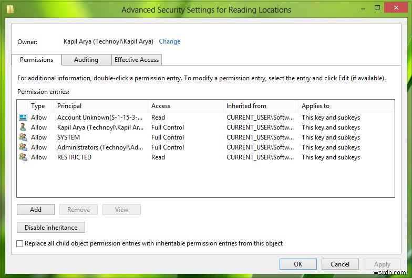Click Disable inheritance button

pyautogui.click(x=51, y=228)
